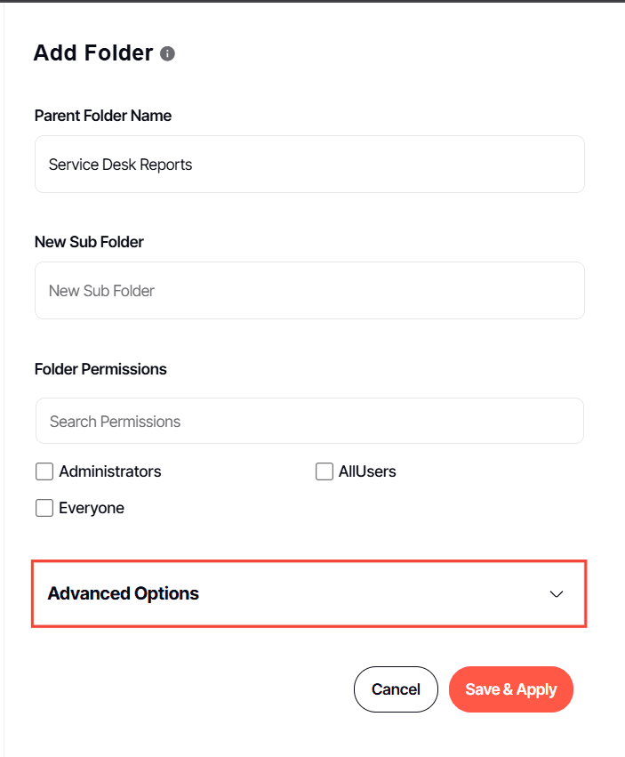The image size is (625, 757).
Task: Expand the Advanced Options section
Action: coord(308,593)
